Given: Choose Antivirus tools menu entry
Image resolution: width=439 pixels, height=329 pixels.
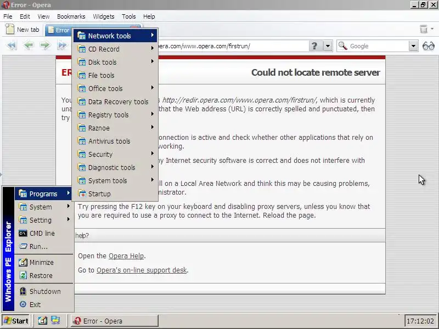Looking at the screenshot, I should pos(115,141).
